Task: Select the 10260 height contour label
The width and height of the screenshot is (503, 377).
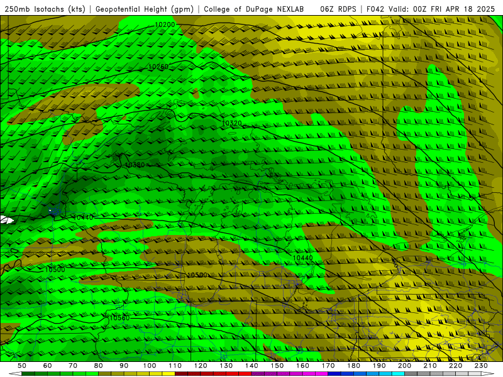Action: pyautogui.click(x=158, y=67)
